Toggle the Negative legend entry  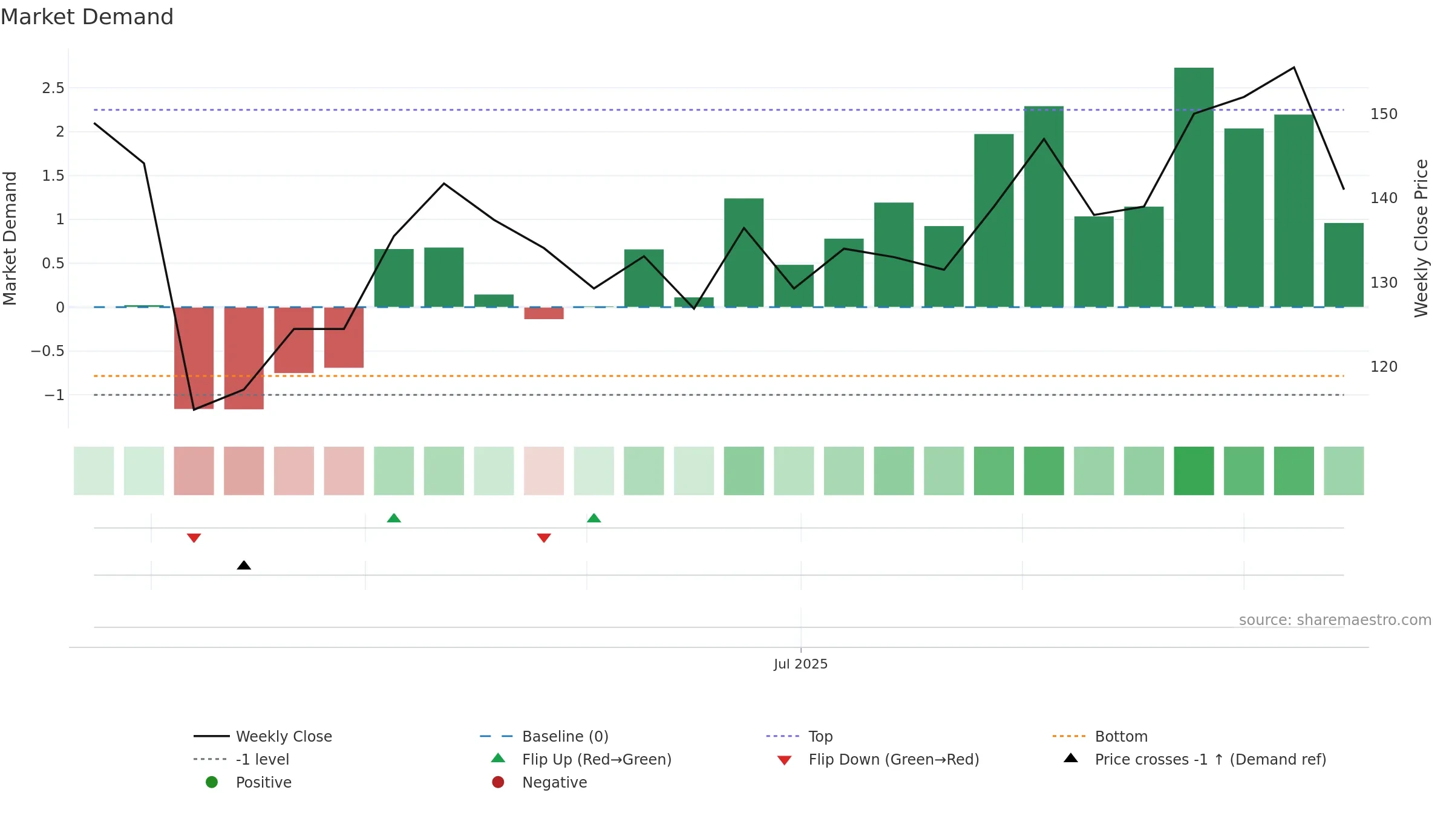[x=540, y=782]
